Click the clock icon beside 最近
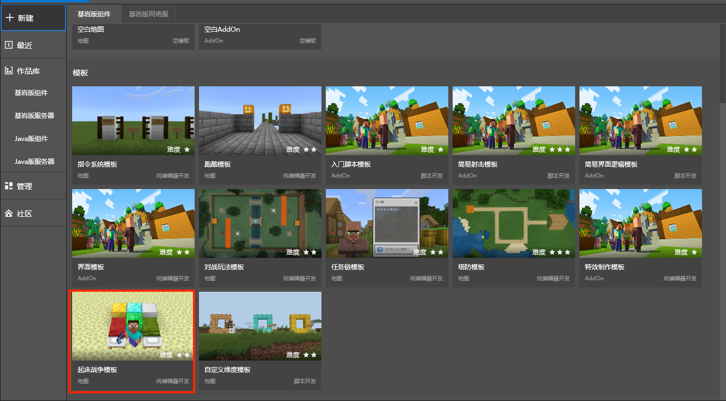The height and width of the screenshot is (401, 726). [x=9, y=45]
